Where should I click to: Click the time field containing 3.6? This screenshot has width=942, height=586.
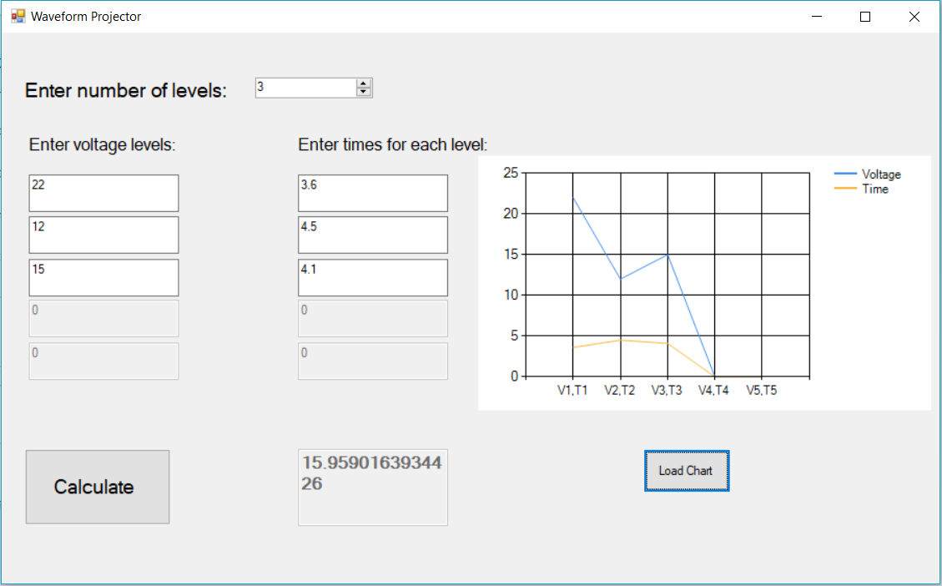click(x=372, y=193)
